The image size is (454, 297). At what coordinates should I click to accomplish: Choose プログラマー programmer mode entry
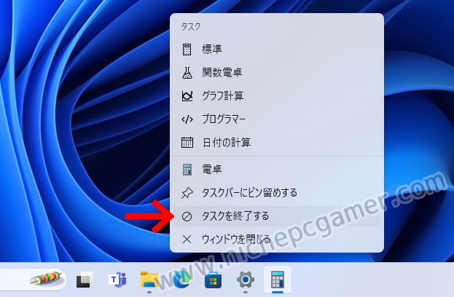tap(277, 119)
